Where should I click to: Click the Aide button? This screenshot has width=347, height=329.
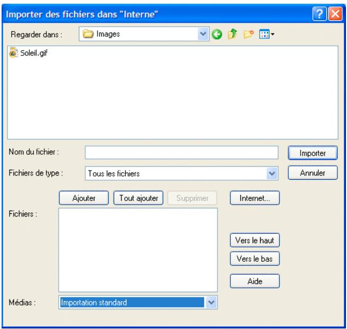coord(255,281)
